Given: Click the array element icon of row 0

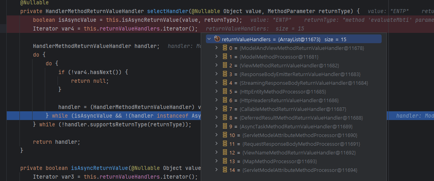Looking at the screenshot, I should [225, 48].
